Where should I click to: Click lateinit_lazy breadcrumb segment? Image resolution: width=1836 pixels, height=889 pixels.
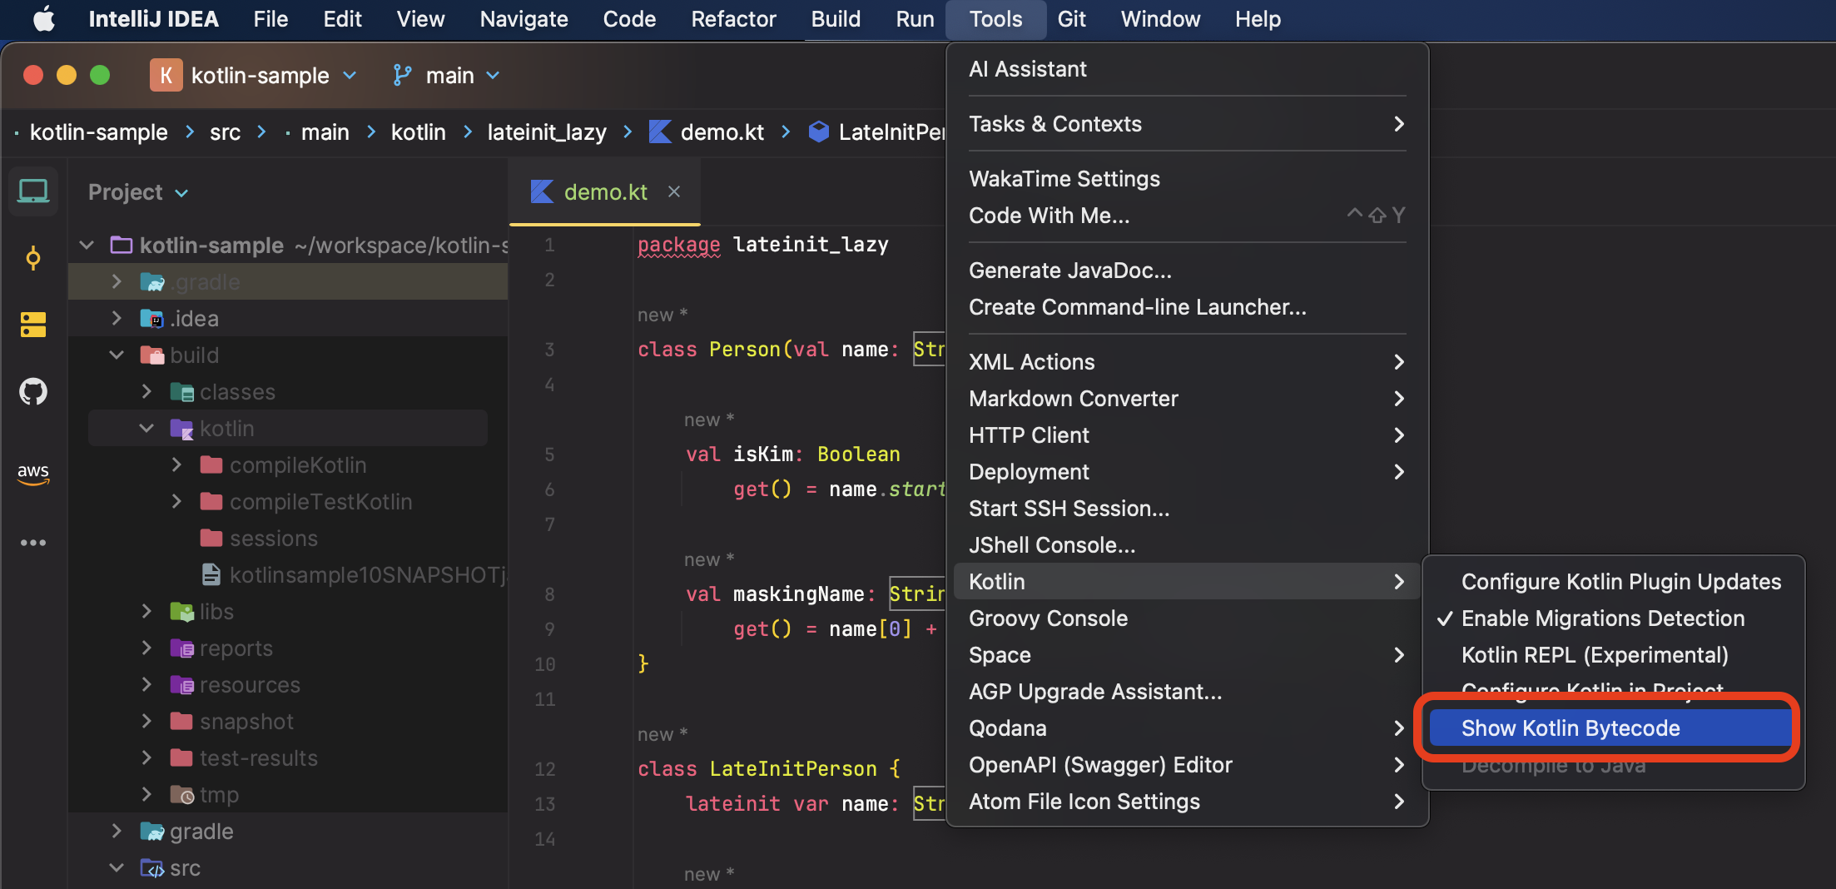coord(547,132)
